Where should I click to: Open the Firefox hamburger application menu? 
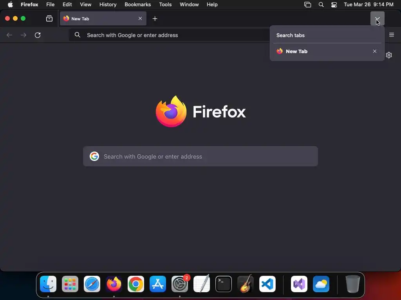tap(391, 35)
